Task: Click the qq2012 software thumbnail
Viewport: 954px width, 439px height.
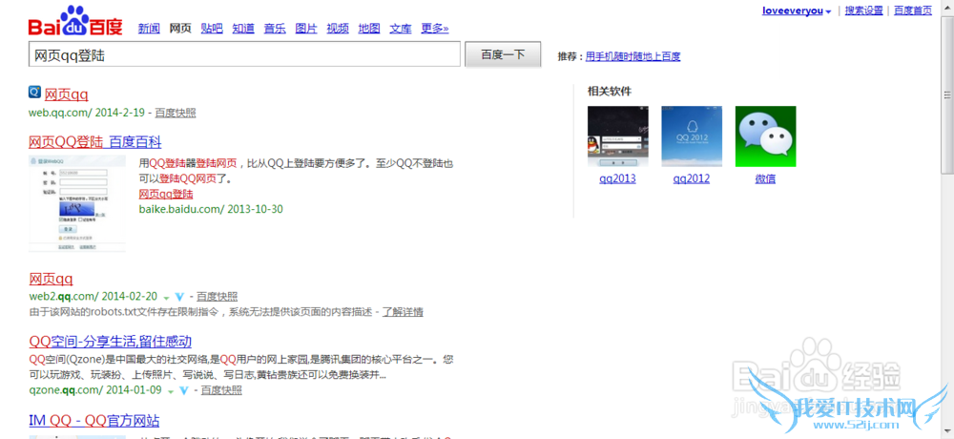Action: point(692,136)
